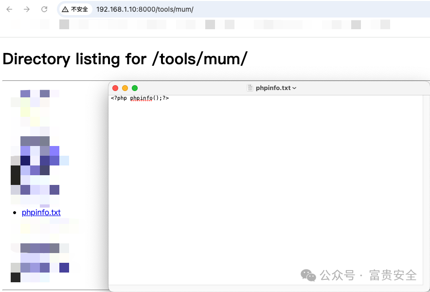Viewport: 430px width, 292px height.
Task: Open the phpinfo.txt link in the listing
Action: click(x=41, y=213)
